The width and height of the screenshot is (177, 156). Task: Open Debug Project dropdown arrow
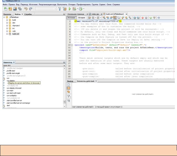tap(77, 9)
